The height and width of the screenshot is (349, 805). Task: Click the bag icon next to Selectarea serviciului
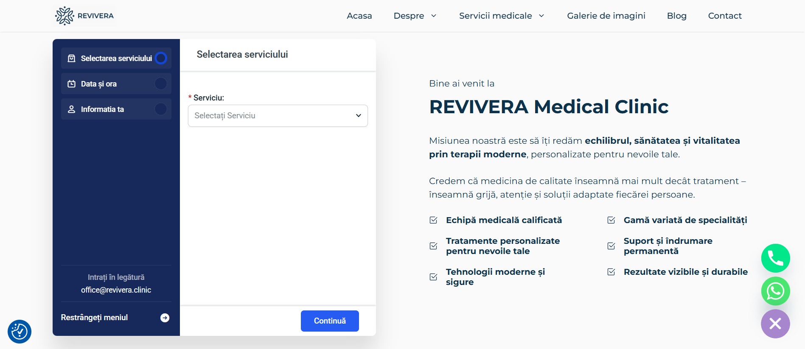72,59
